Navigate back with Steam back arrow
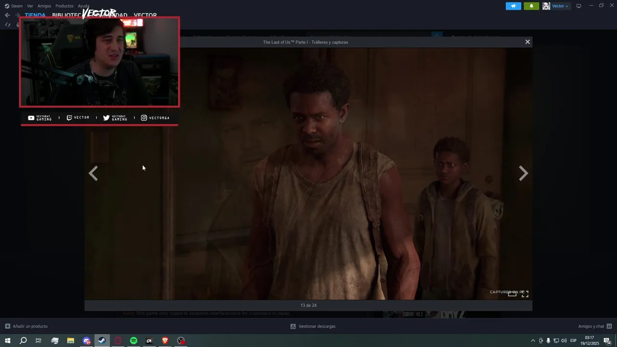Image resolution: width=617 pixels, height=347 pixels. point(7,15)
